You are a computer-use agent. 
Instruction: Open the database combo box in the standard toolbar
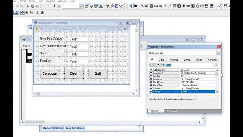click(x=73, y=6)
